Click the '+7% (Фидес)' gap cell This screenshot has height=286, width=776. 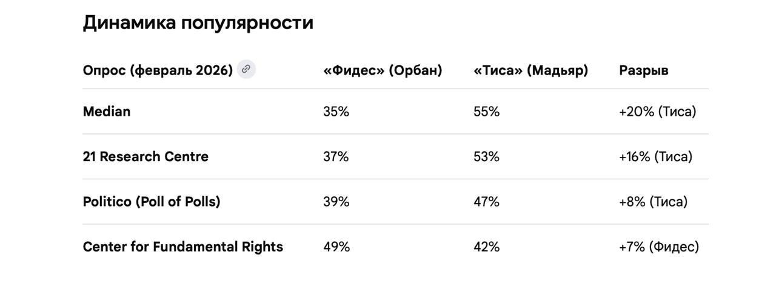pos(658,247)
